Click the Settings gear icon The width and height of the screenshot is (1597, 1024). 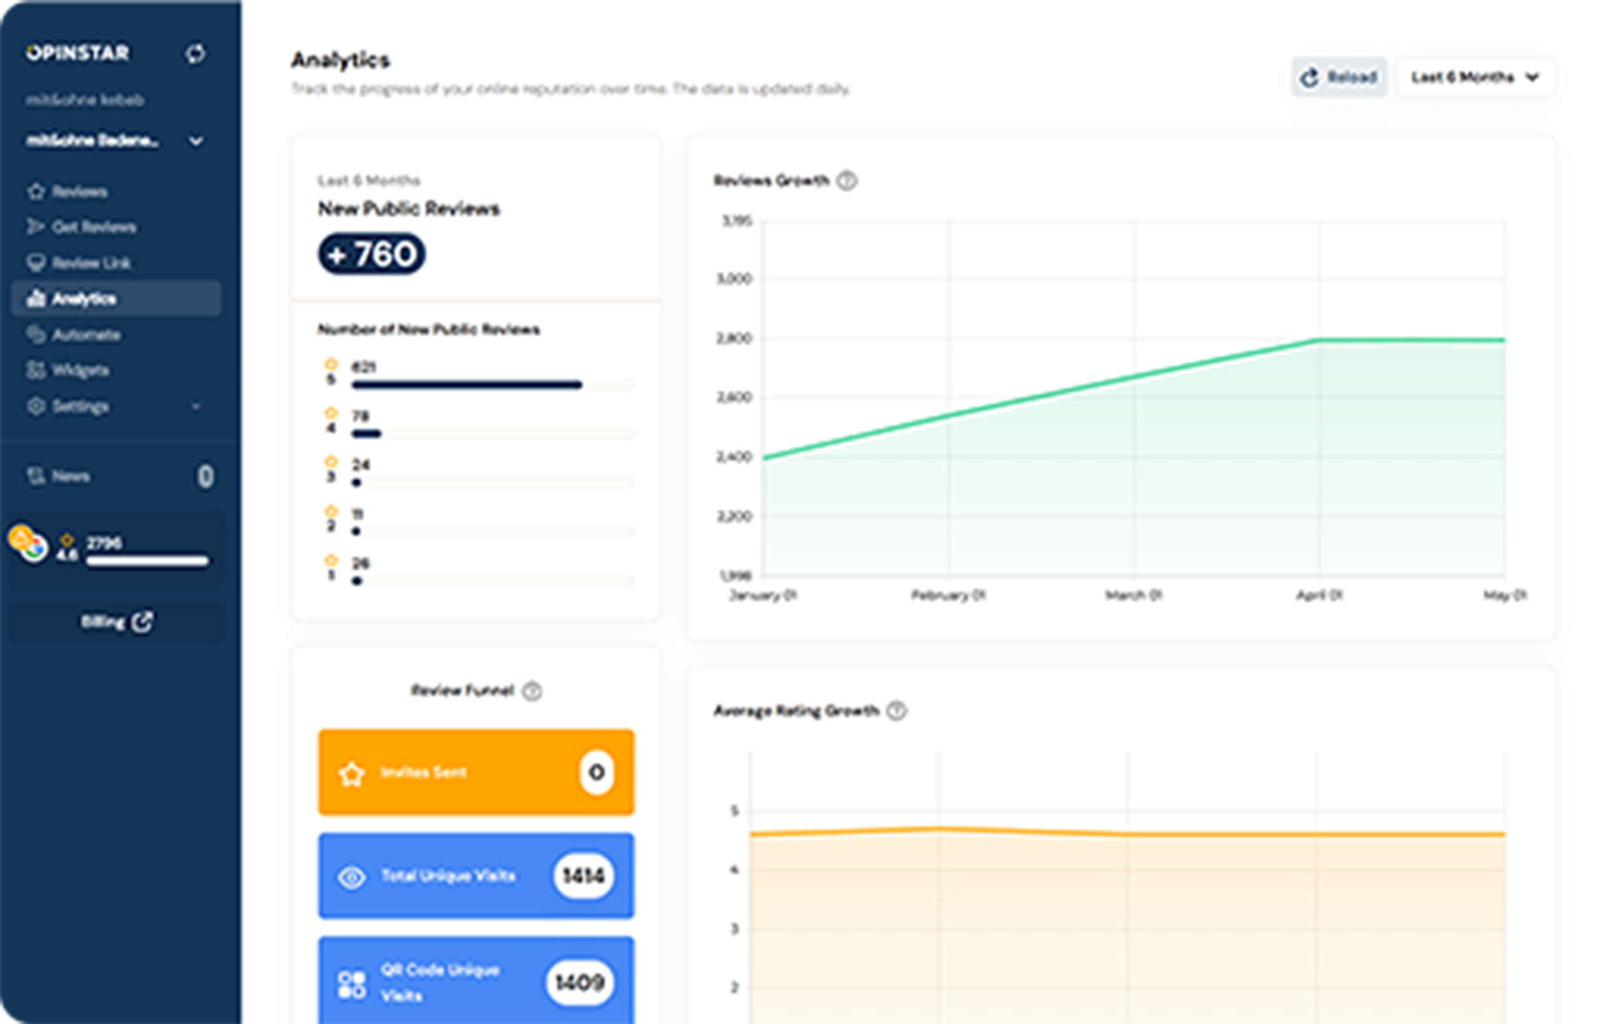click(36, 406)
